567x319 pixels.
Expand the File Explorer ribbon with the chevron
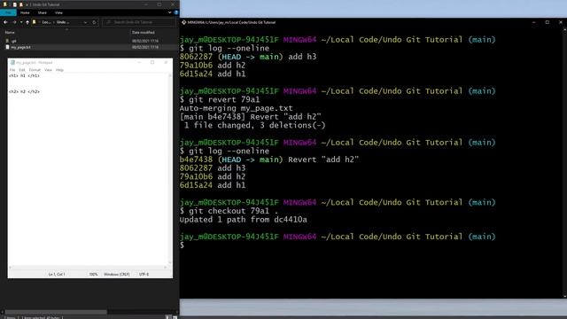click(x=169, y=12)
